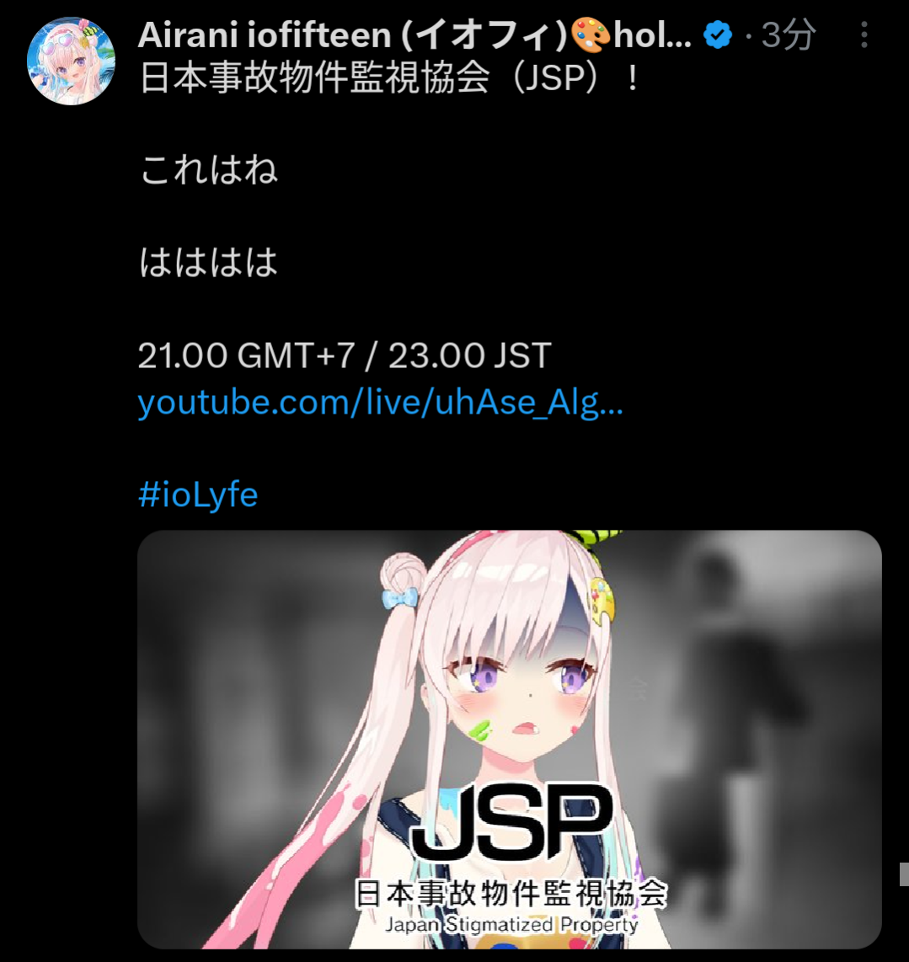Click the large JSP logo in thumbnail
Viewport: 909px width, 962px height.
[x=511, y=823]
